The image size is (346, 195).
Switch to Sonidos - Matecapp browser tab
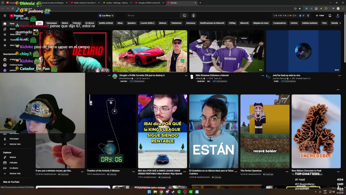117,3
